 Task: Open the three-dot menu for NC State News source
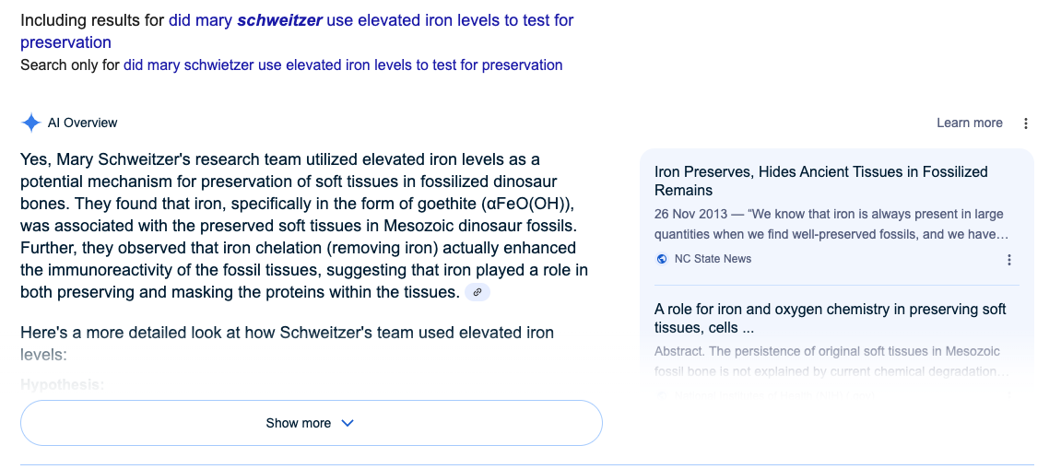pos(1008,259)
